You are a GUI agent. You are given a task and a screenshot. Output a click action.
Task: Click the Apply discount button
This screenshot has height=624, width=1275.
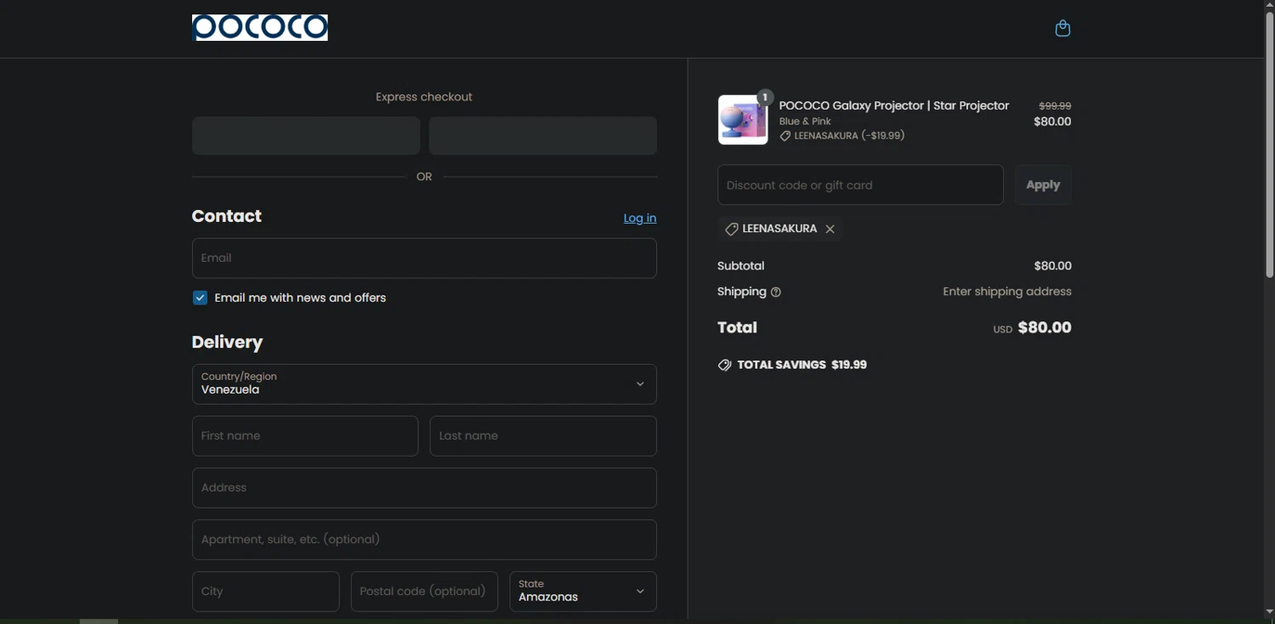(1043, 184)
